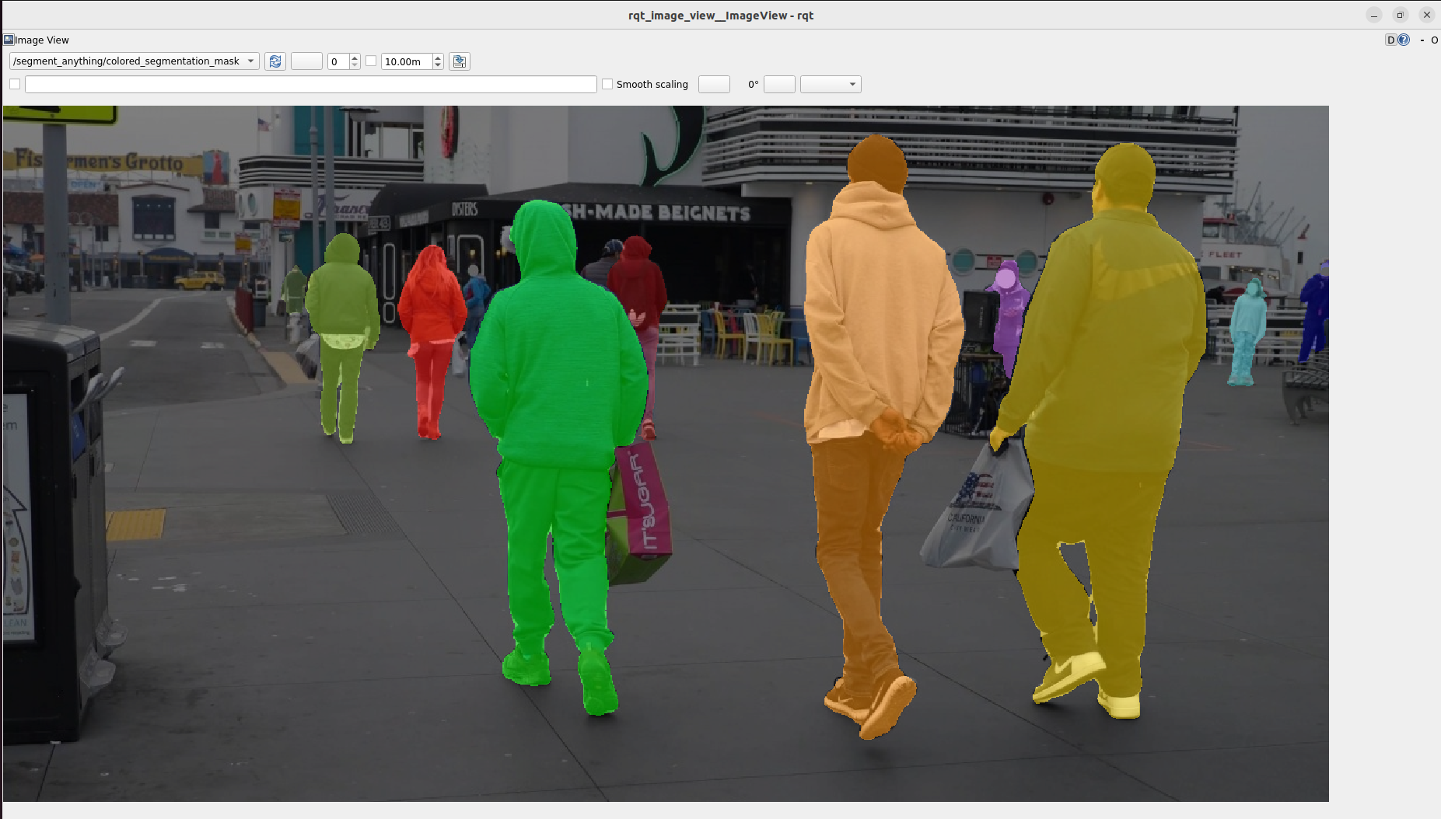Save the displayed image to file

(460, 61)
